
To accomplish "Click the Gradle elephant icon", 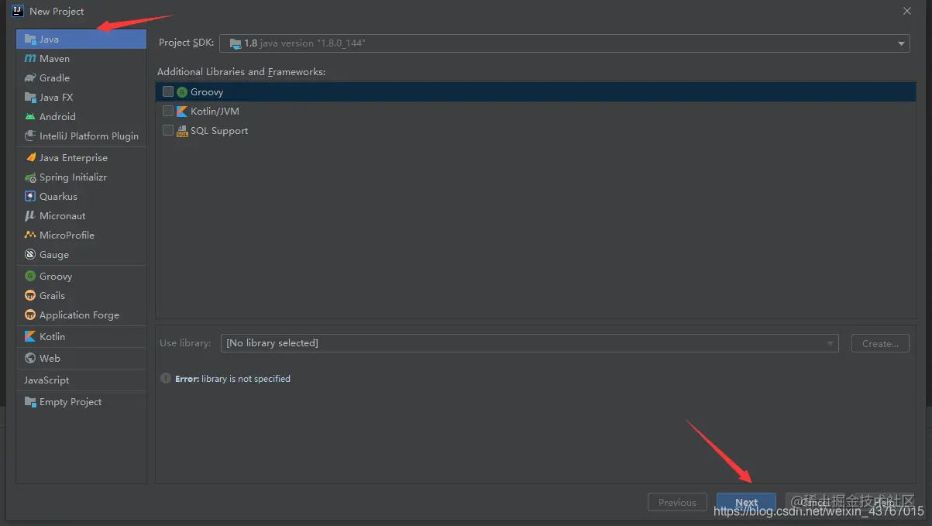I will point(30,77).
